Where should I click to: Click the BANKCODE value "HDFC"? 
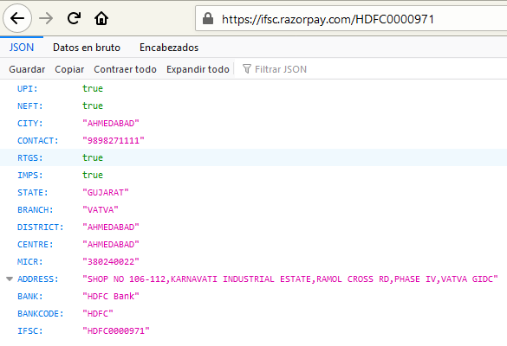(x=98, y=314)
